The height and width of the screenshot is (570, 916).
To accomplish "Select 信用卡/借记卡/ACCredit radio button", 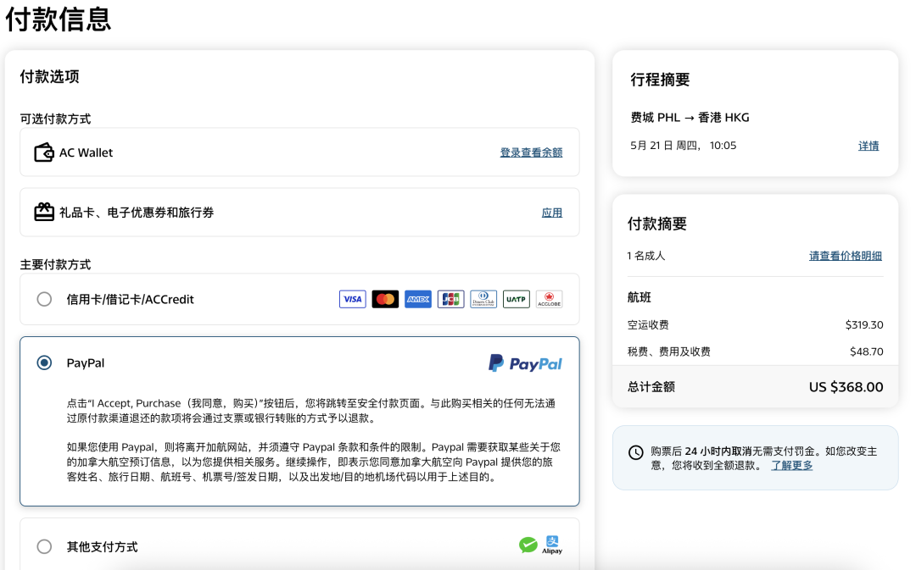I will [44, 299].
